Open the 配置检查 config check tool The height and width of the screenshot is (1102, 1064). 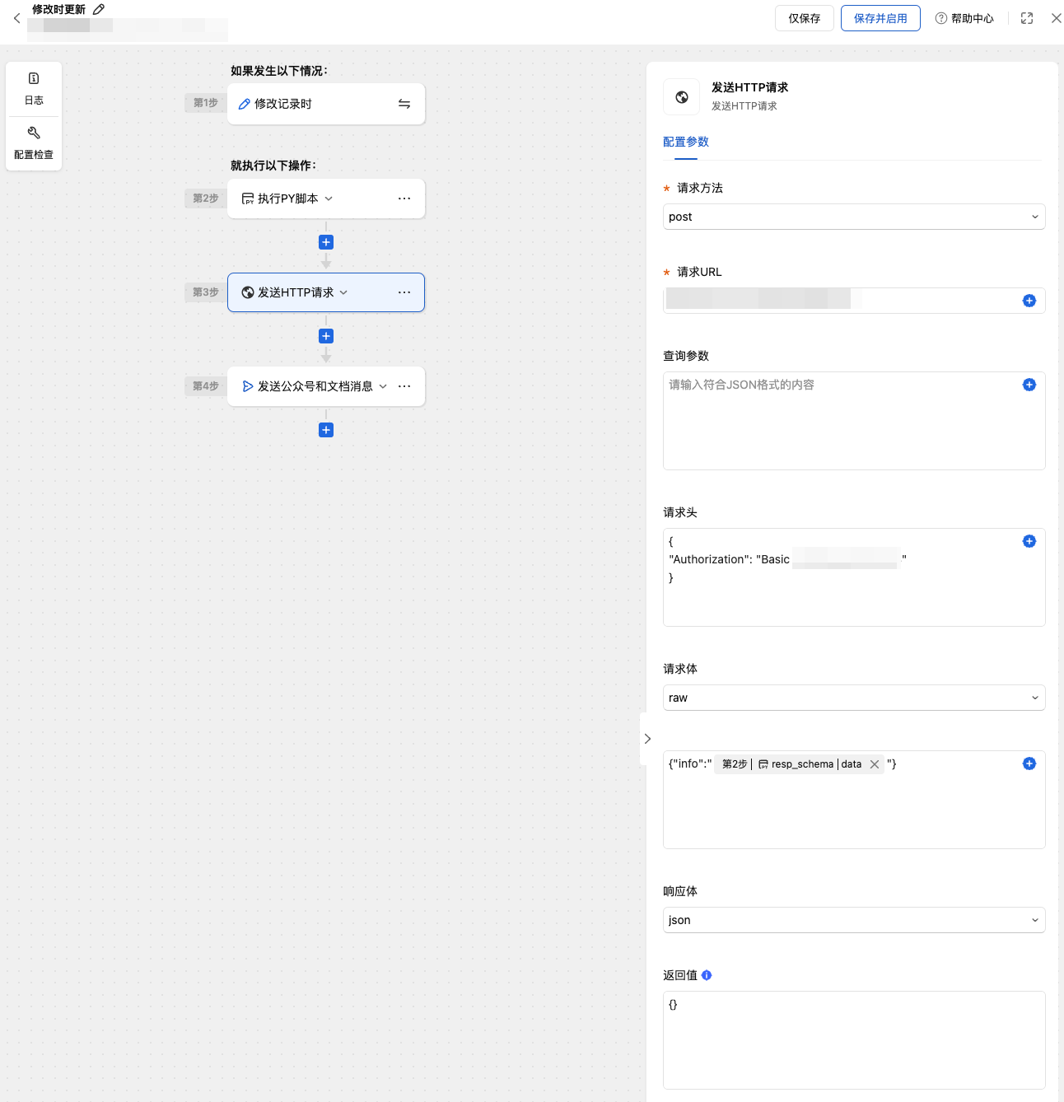[34, 143]
